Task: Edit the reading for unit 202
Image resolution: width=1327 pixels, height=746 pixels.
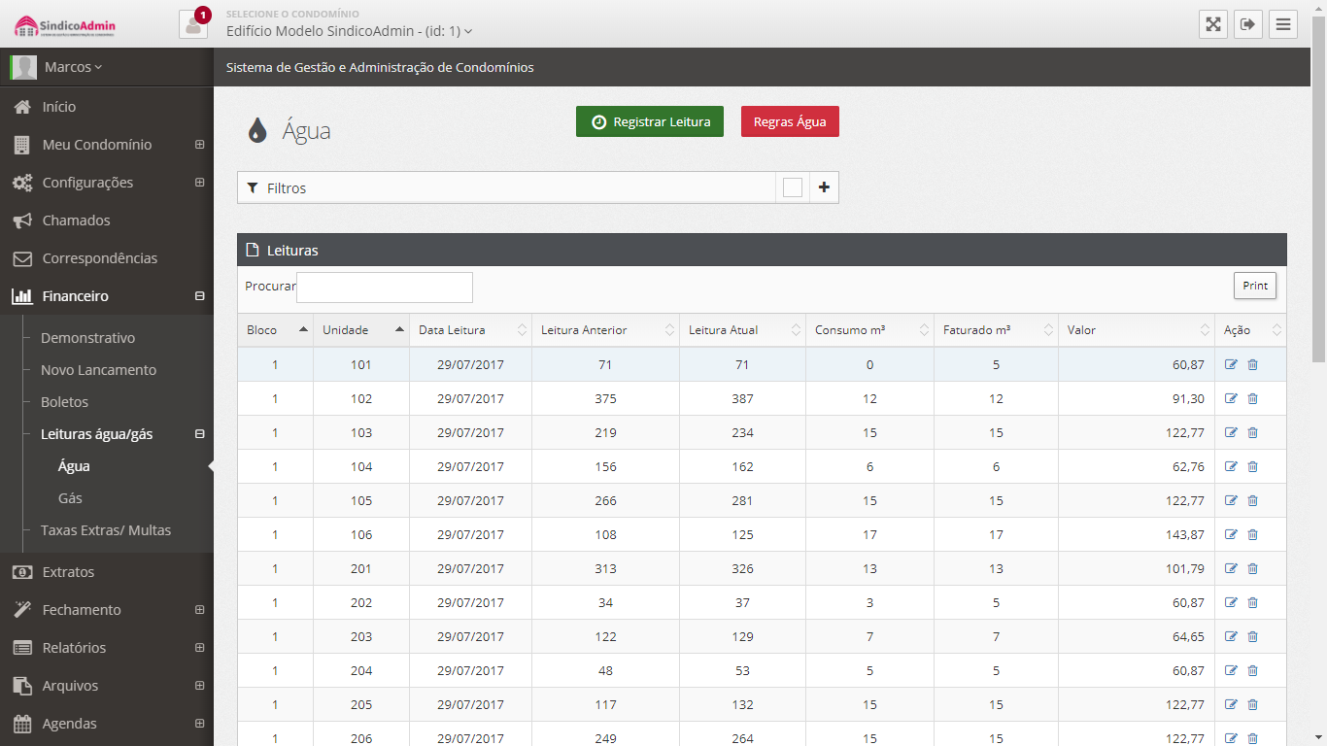Action: click(1231, 602)
